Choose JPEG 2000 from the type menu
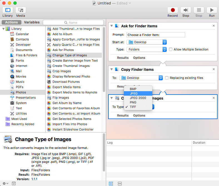The image size is (219, 186). click(x=138, y=98)
